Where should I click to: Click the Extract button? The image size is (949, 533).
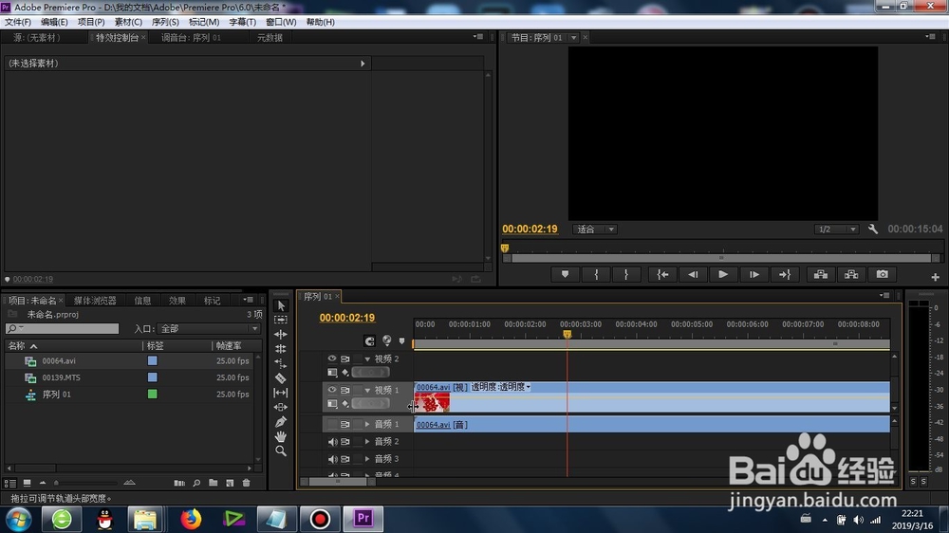851,275
